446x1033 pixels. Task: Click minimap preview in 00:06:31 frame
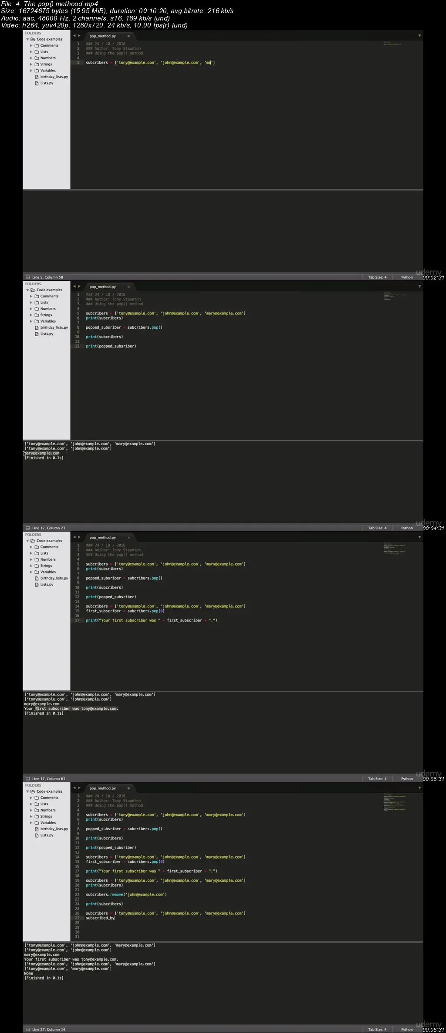point(395,549)
